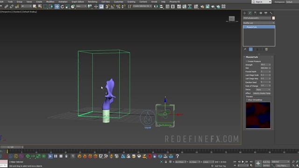Click the Affect Velocity, Smoke, Temp button

point(262,93)
